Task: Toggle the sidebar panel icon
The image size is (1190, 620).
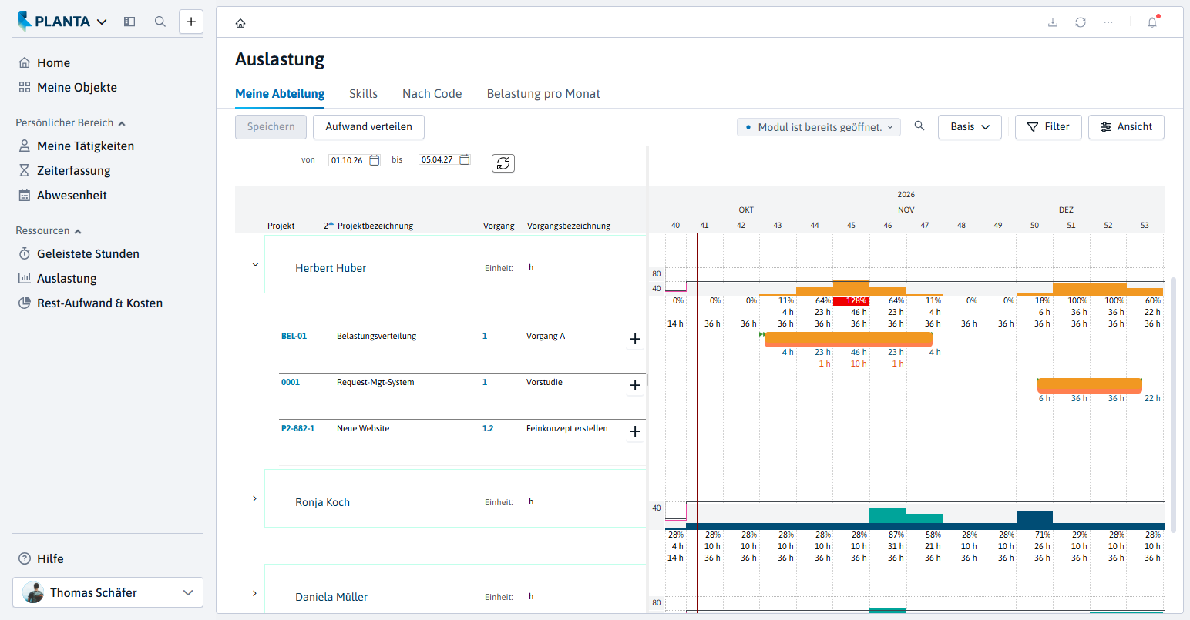Action: [x=129, y=22]
